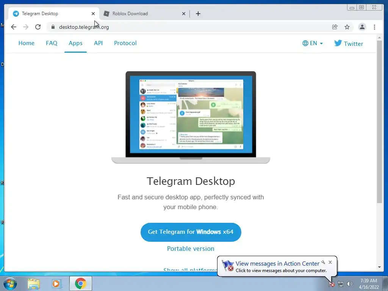The image size is (388, 291).
Task: Click the vertical scrollbar thumb
Action: pos(379,122)
